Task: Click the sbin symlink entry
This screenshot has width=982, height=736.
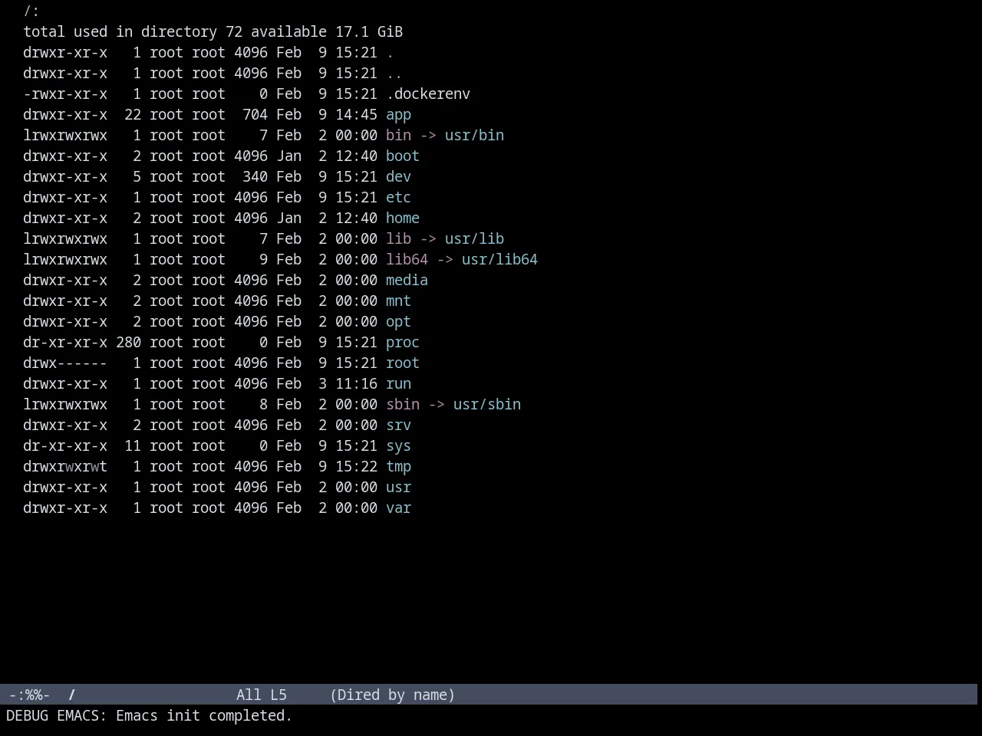Action: [403, 405]
